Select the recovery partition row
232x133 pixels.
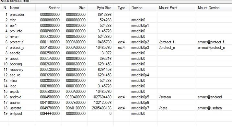(x=116, y=70)
